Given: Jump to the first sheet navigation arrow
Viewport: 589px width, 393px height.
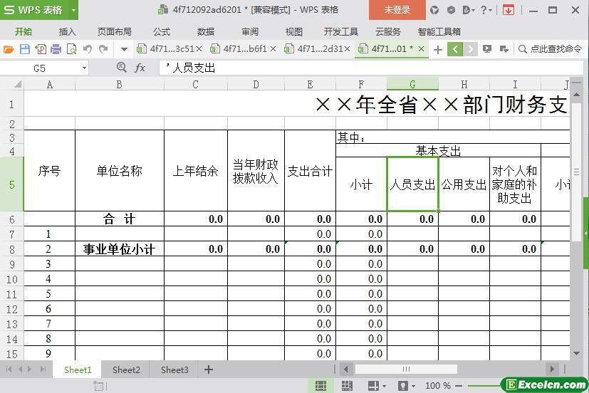Looking at the screenshot, I should (x=9, y=370).
